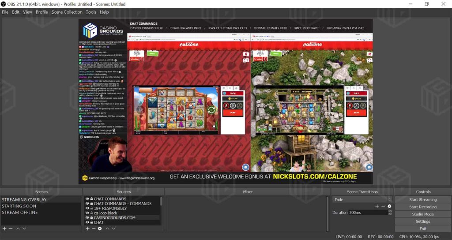The height and width of the screenshot is (240, 452).
Task: Move the selected source up in the list
Action: tap(107, 229)
